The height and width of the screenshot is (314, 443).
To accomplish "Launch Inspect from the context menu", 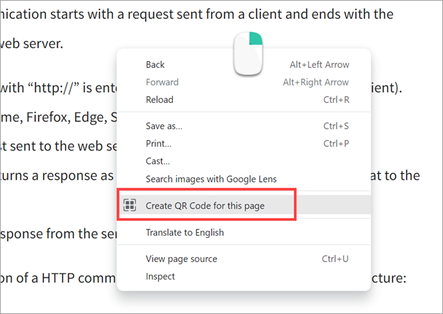I will (160, 277).
